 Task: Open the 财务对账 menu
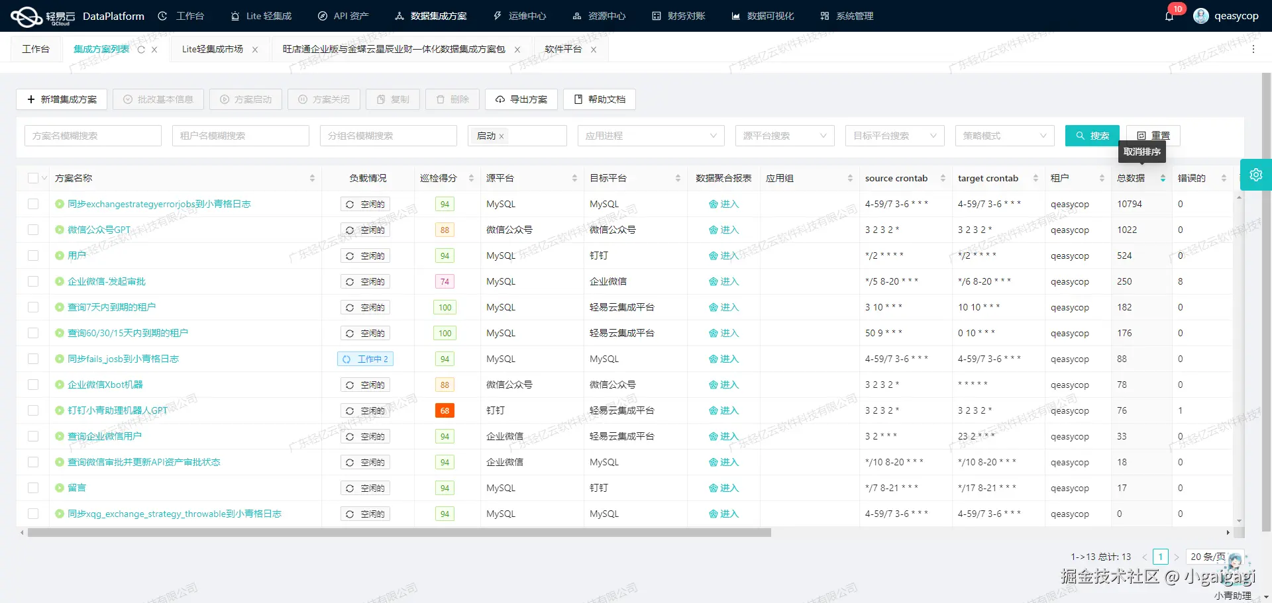(678, 16)
